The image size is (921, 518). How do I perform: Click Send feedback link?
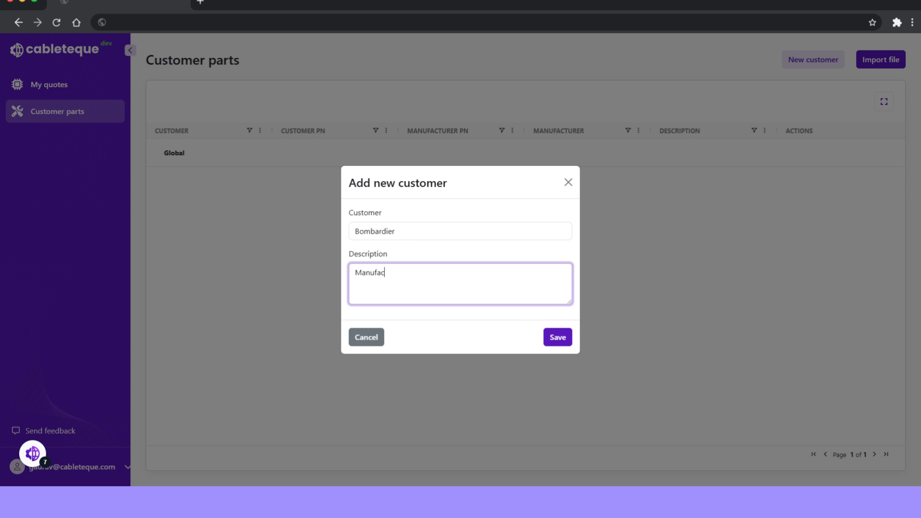50,431
